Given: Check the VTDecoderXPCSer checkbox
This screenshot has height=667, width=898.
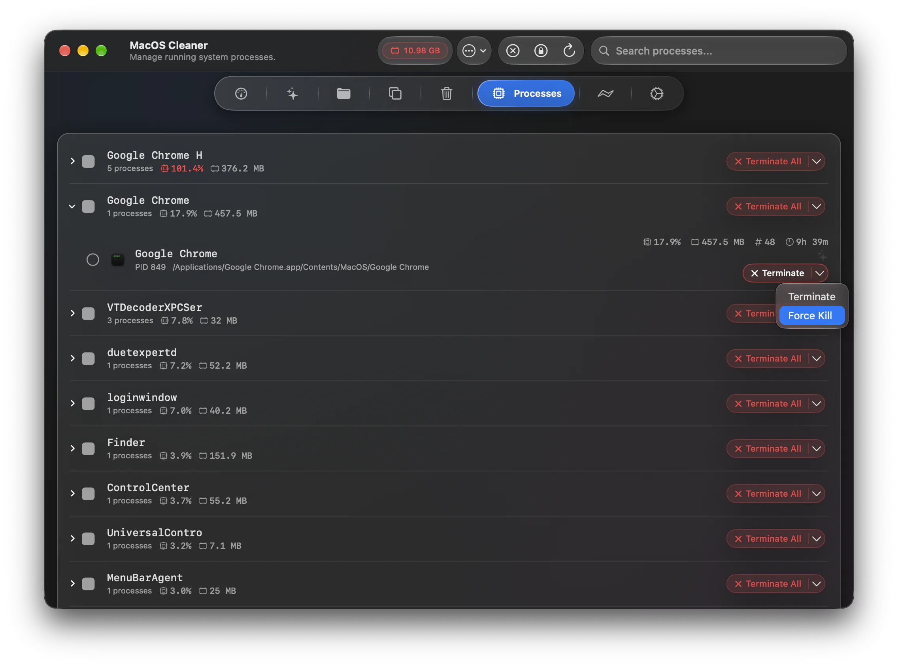Looking at the screenshot, I should 88,314.
